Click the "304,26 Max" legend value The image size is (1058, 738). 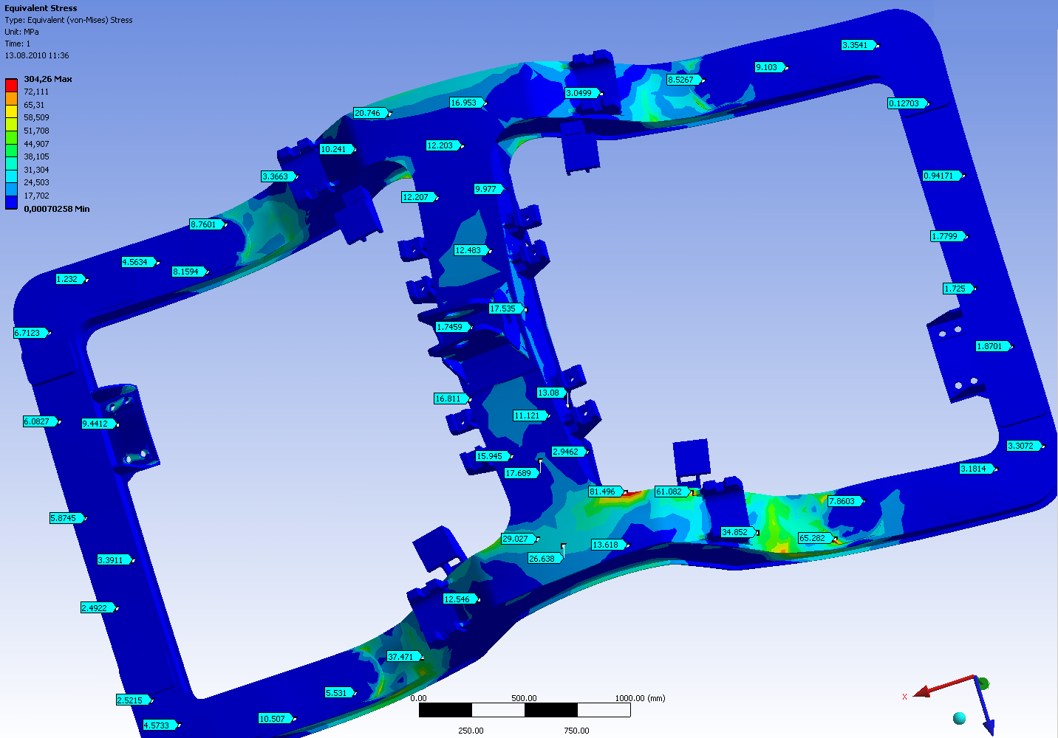click(x=48, y=79)
